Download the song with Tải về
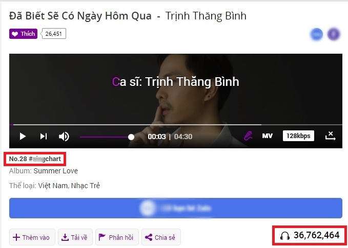Screen dimensions: 348x248 pos(75,237)
